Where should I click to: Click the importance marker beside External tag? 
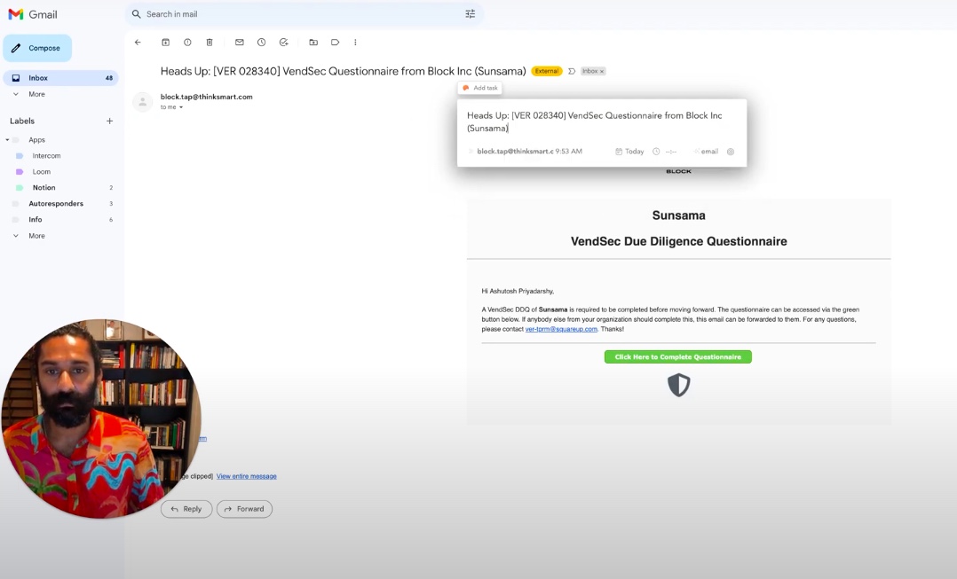572,71
